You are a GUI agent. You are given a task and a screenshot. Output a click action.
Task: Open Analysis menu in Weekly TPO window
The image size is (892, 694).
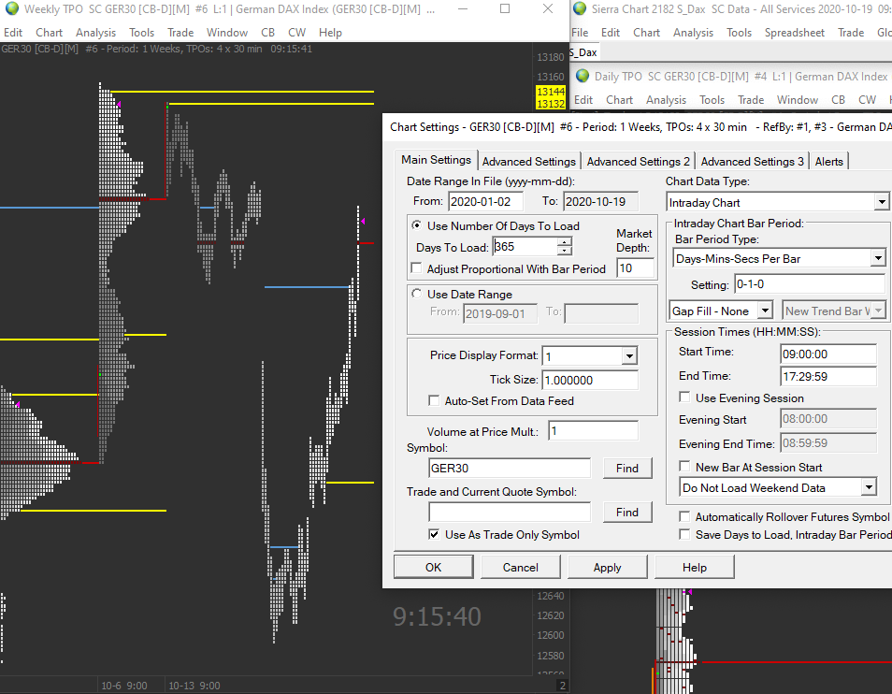coord(95,33)
